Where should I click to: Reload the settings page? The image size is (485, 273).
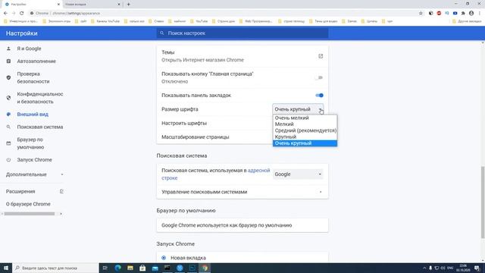click(22, 14)
